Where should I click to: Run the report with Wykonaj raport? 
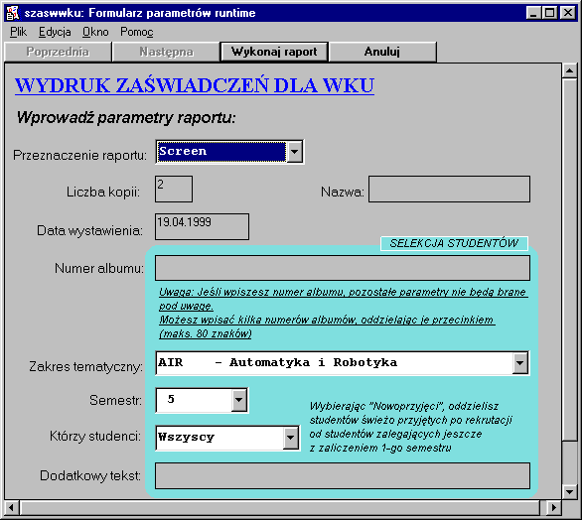pos(274,52)
